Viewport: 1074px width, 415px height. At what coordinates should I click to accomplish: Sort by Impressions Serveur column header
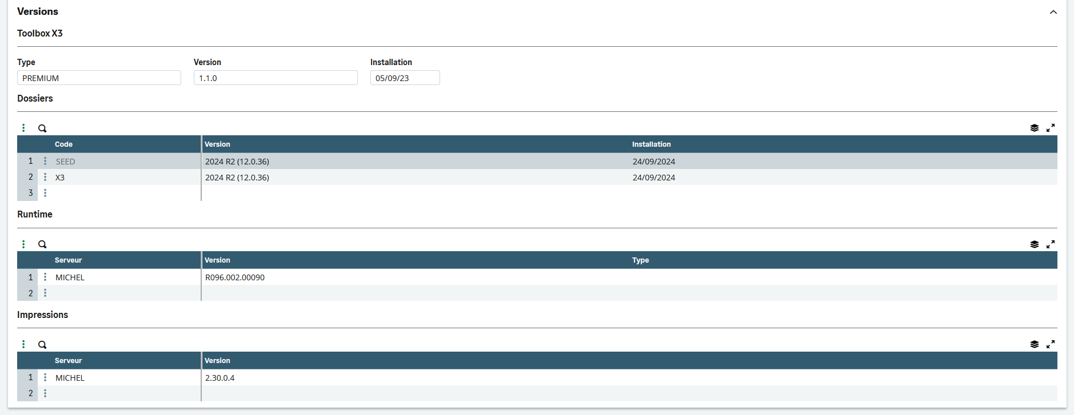click(68, 361)
